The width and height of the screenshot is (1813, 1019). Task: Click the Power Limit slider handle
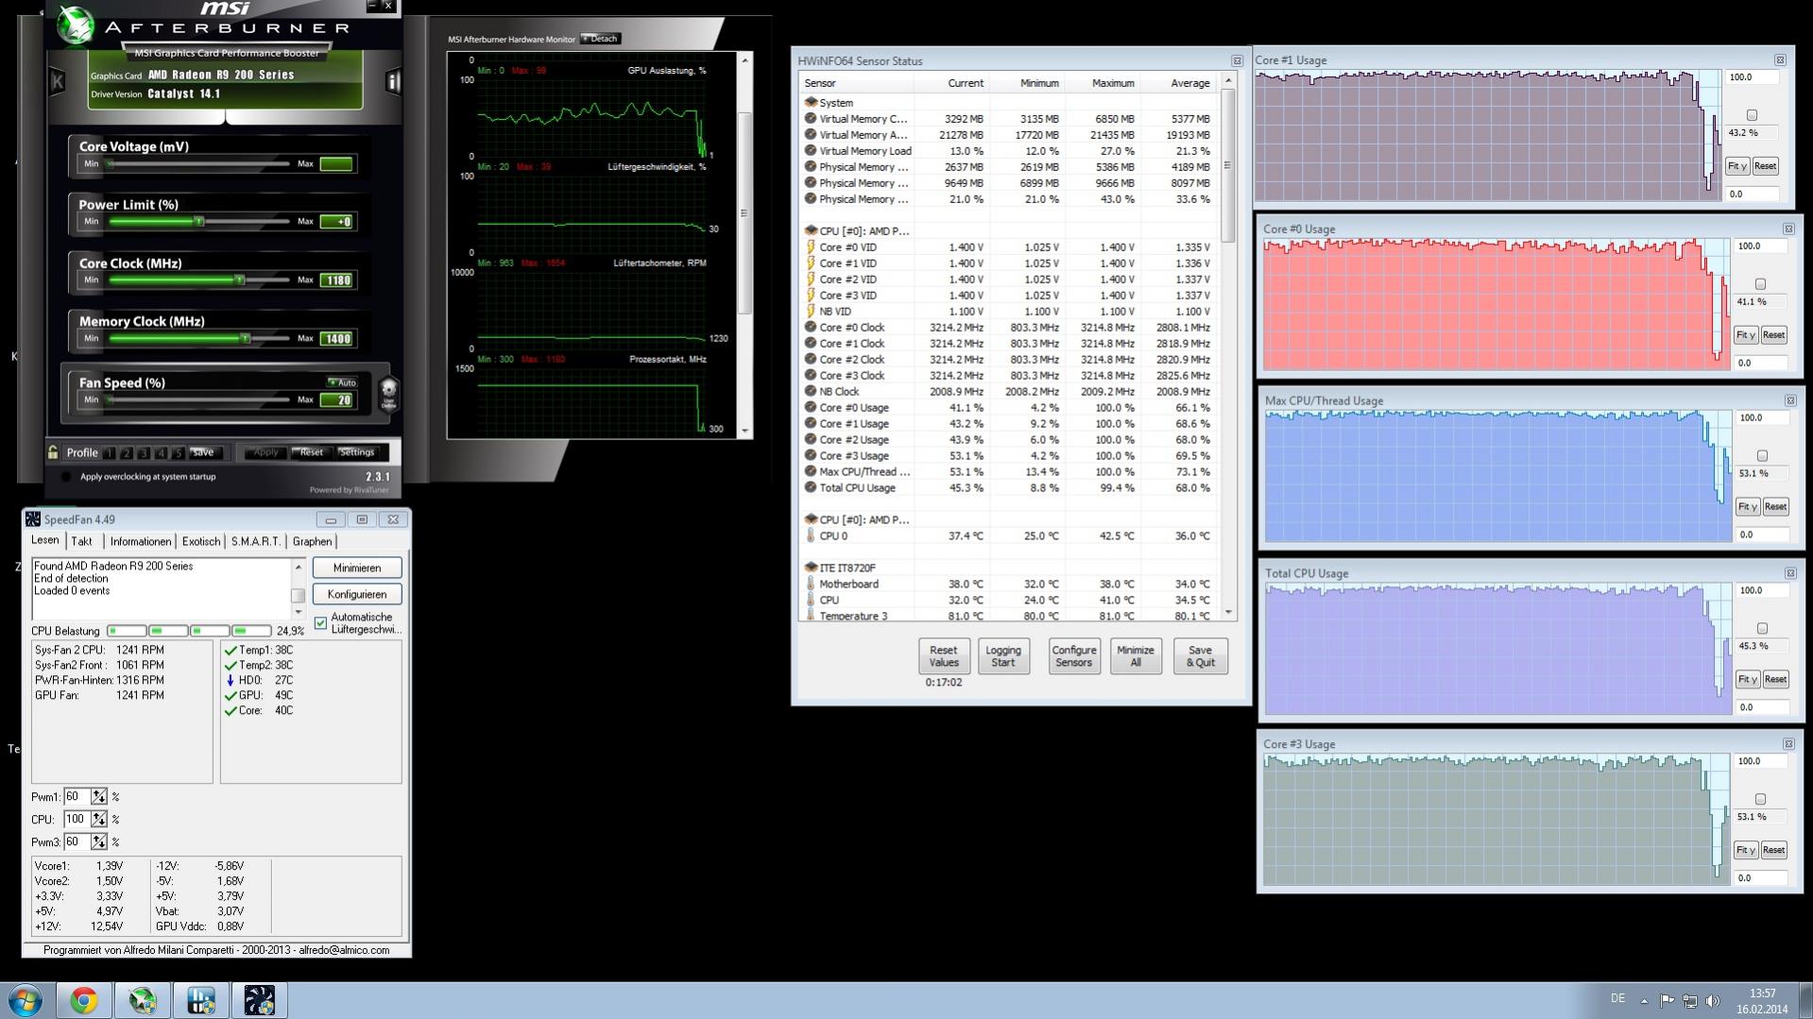[x=199, y=222]
